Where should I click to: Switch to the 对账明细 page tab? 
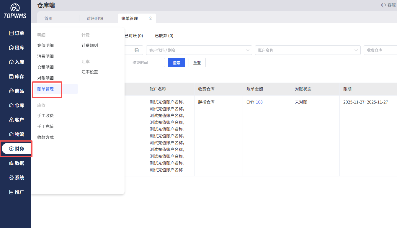(x=95, y=19)
